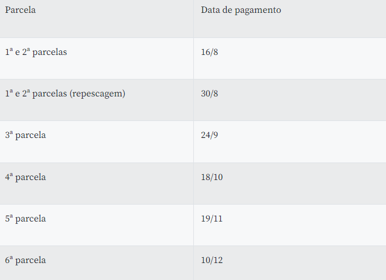
Task: Click the payment date 24/9
Action: [209, 135]
